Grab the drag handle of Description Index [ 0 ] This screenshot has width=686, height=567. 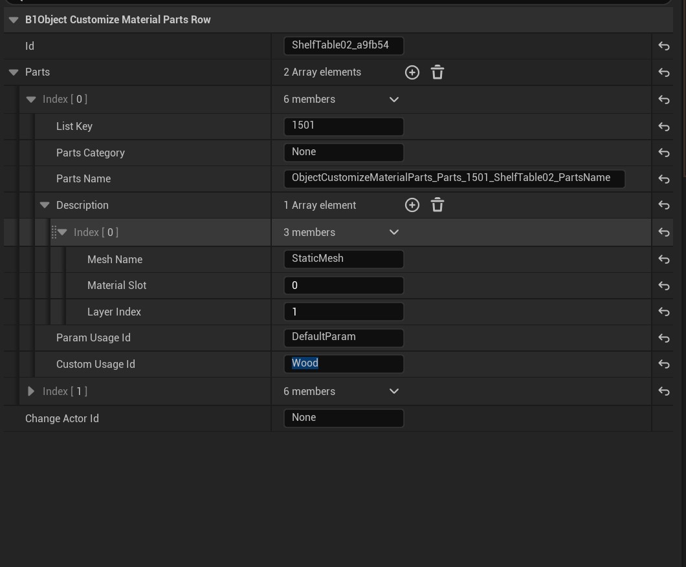pos(54,232)
